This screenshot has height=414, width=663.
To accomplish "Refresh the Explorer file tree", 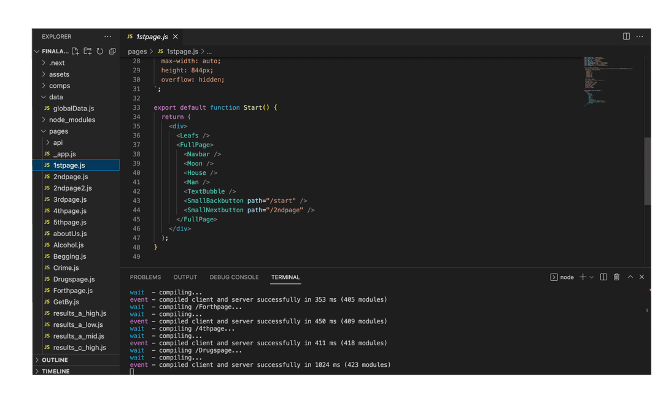I will [x=99, y=52].
